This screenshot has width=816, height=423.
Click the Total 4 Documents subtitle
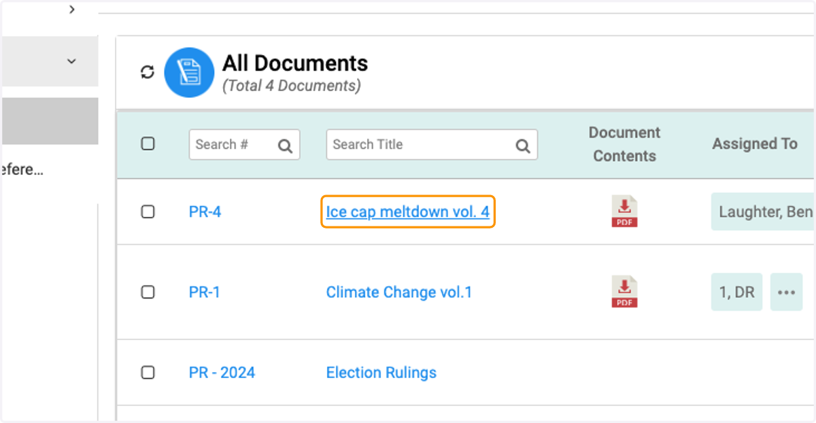click(x=292, y=86)
